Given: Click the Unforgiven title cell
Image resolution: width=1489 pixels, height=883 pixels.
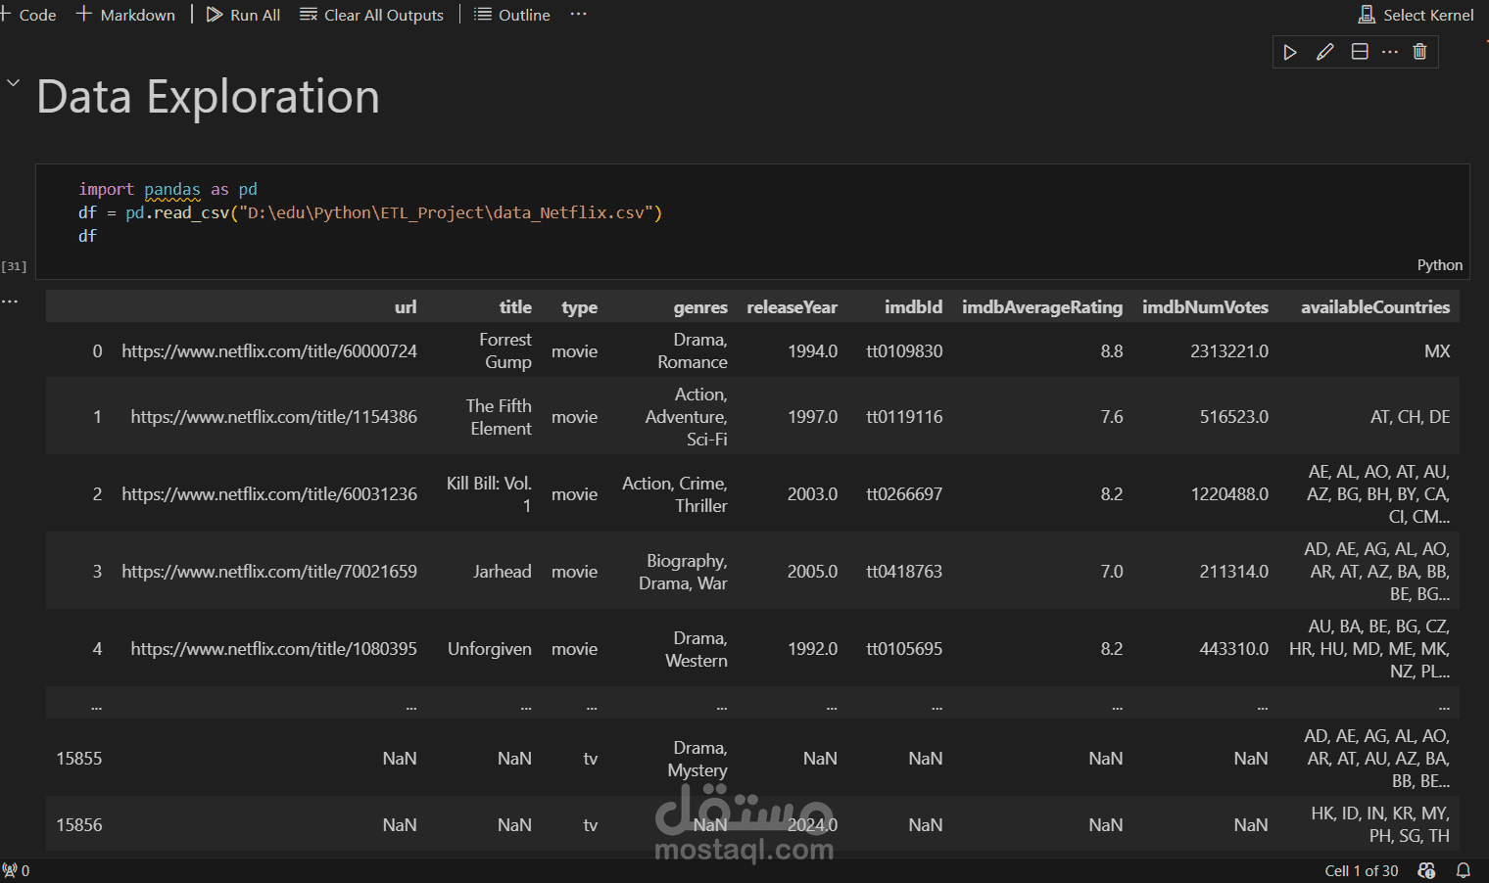Looking at the screenshot, I should click(490, 649).
